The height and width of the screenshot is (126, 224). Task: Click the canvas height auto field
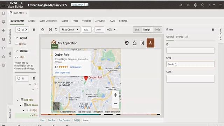coord(99,29)
